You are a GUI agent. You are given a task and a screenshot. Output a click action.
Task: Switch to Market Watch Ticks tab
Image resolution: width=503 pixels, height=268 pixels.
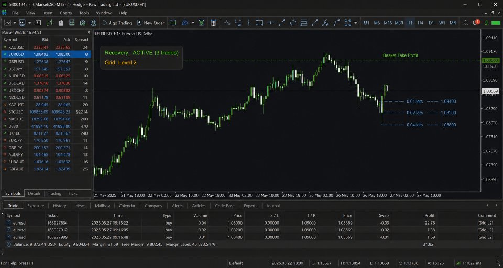click(x=73, y=193)
